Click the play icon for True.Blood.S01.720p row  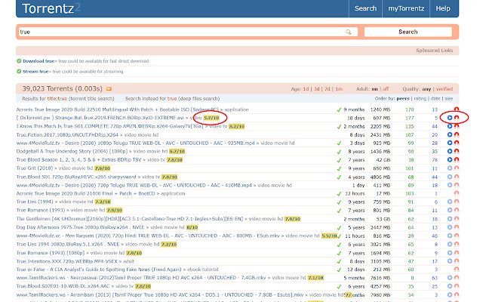[x=450, y=177]
